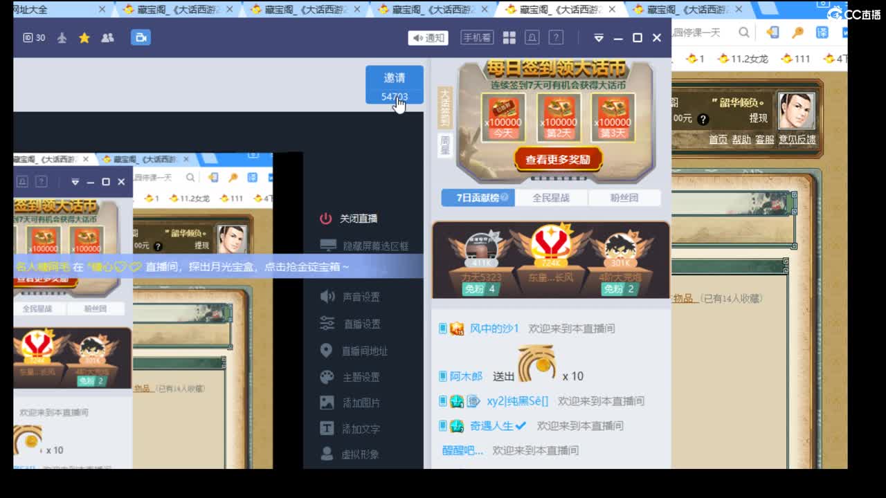886x498 pixels.
Task: Click the first-place 东皇...长风 avatar
Action: 550,244
